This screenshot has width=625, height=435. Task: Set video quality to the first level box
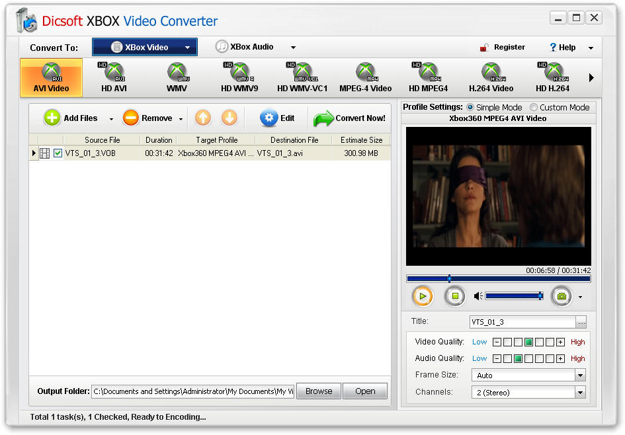pyautogui.click(x=507, y=342)
